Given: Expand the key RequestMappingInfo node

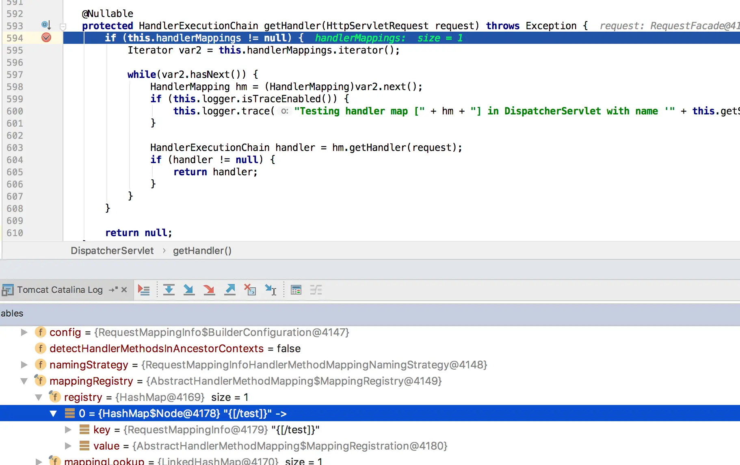Looking at the screenshot, I should coord(68,430).
